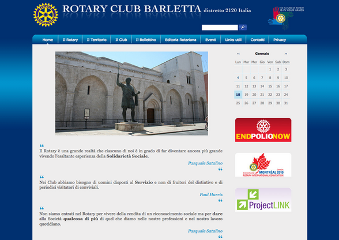The image size is (339, 240).
Task: Click the bold word Servizio
Action: pyautogui.click(x=144, y=182)
